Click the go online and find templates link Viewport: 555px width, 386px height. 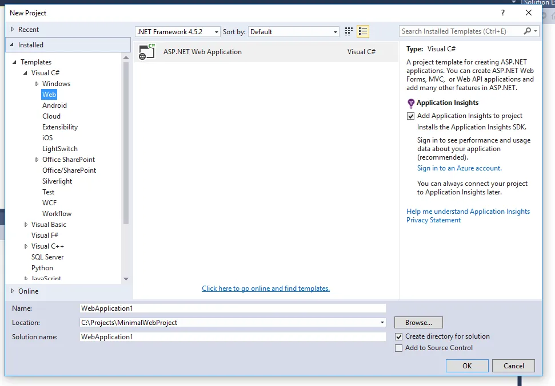click(265, 289)
